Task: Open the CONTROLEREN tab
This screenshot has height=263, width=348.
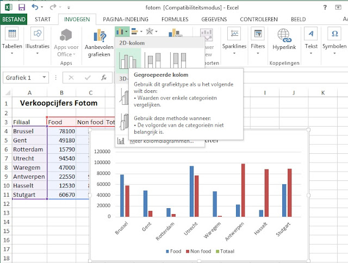Action: pos(259,20)
